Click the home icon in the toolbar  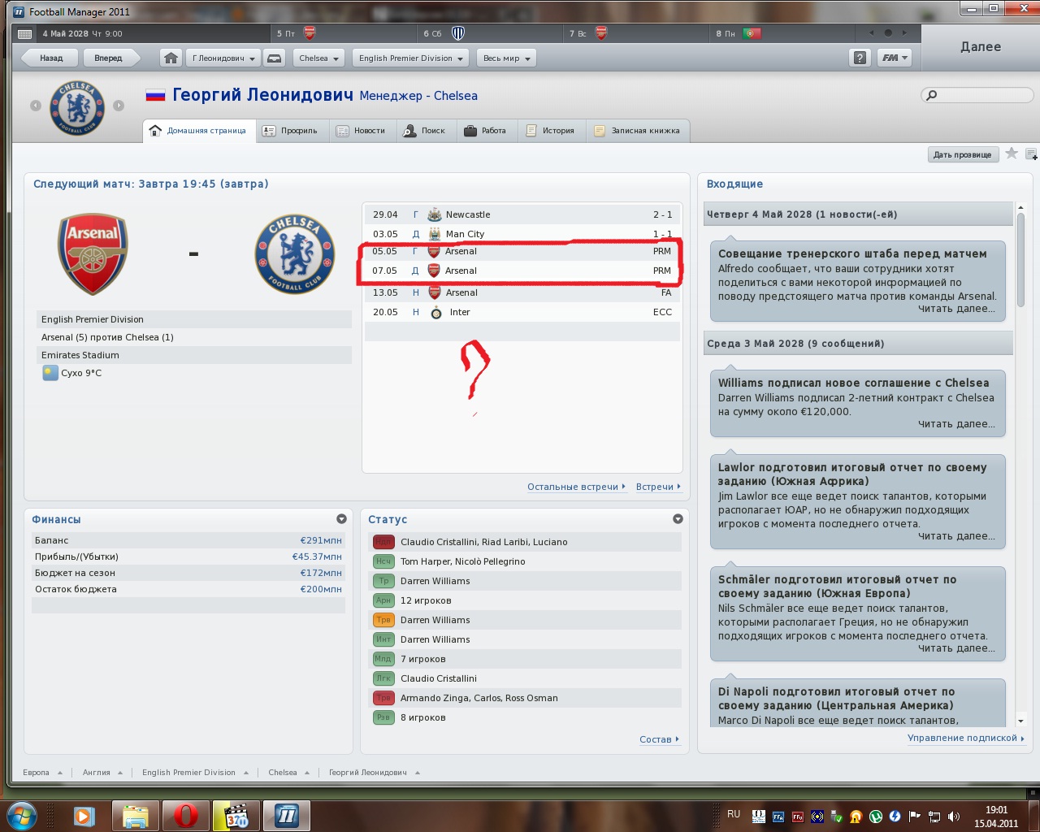(171, 58)
